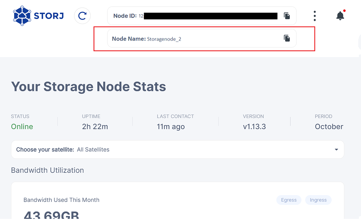The height and width of the screenshot is (222, 361).
Task: Copy the Node Name using the copy icon
Action: click(287, 38)
